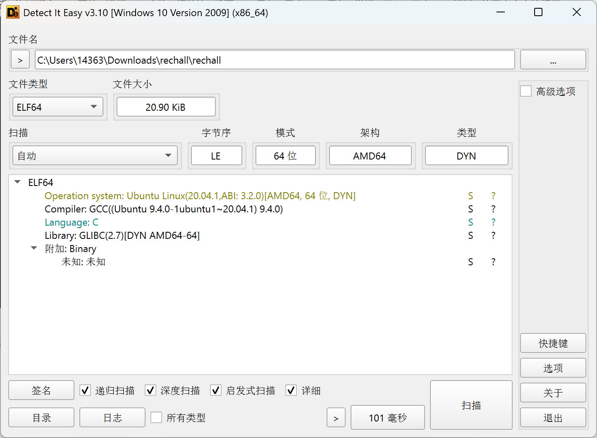Open the 自动 scan mode dropdown

pos(95,156)
